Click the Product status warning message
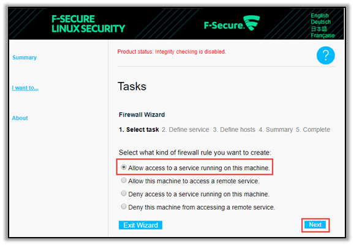The width and height of the screenshot is (354, 245). pos(171,52)
